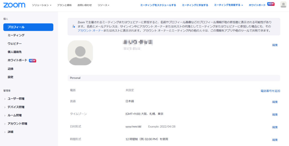Viewport: 289px width, 146px height.
Task: Expand デバイス管理 section in sidebar
Action: (x=16, y=107)
